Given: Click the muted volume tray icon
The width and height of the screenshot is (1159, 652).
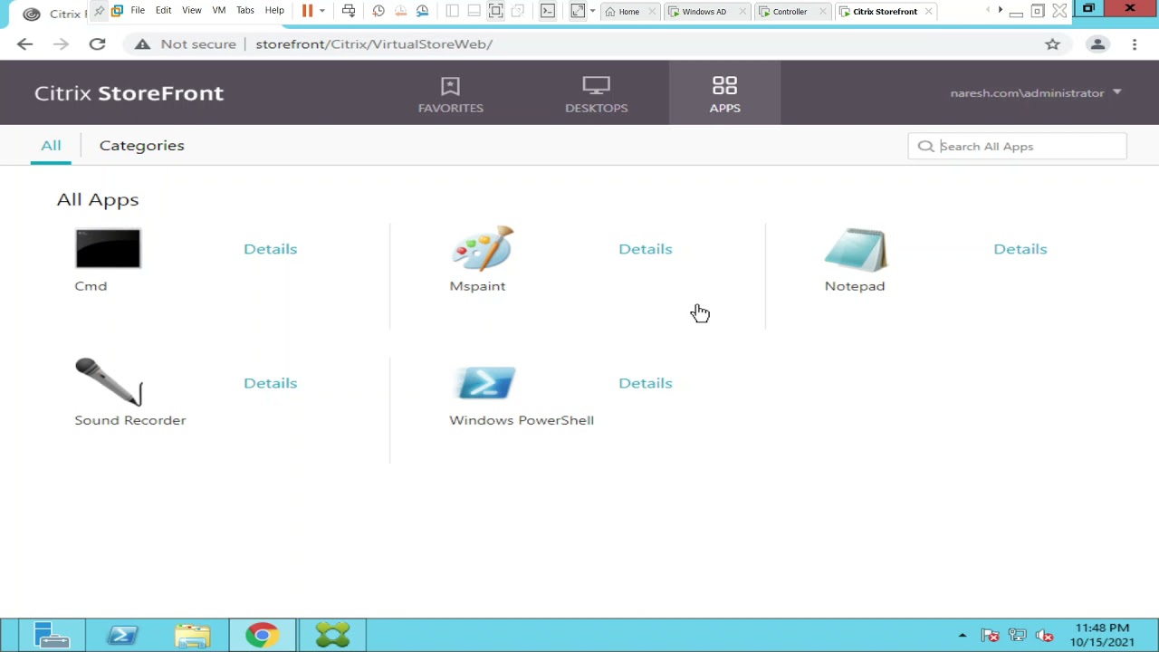Looking at the screenshot, I should (x=1044, y=636).
